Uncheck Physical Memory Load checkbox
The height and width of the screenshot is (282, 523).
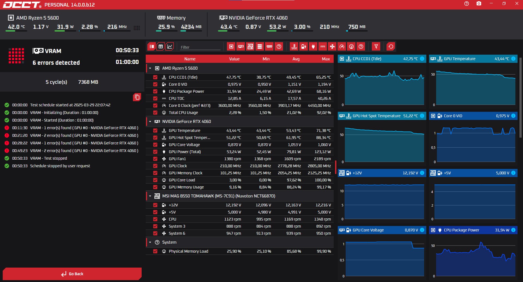point(155,251)
